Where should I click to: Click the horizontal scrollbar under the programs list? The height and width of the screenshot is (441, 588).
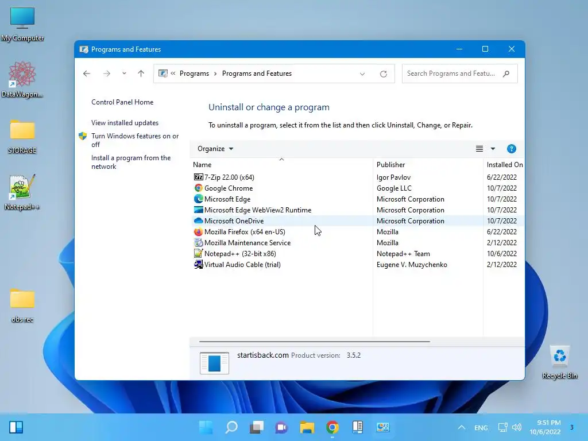click(314, 342)
